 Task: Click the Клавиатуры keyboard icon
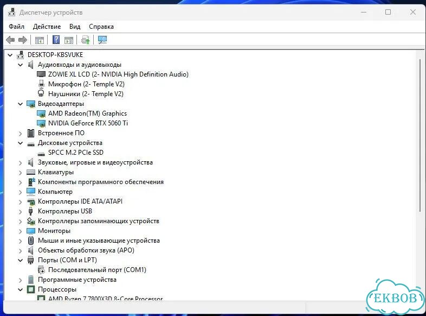[31, 172]
